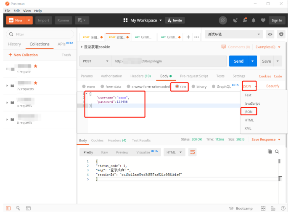Viewport: 291px width, 215px height.
Task: Copy response body to clipboard icon
Action: (270, 151)
